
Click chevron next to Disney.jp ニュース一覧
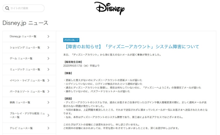48,36
